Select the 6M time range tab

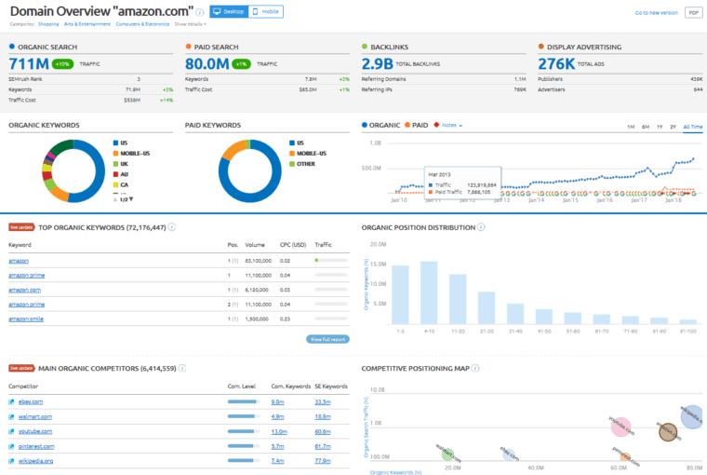coord(645,126)
